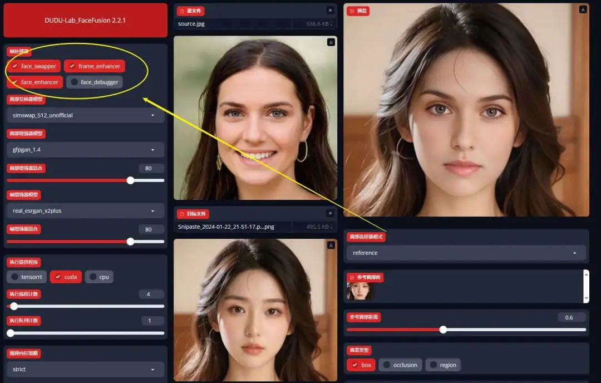Open the simswap_512_unofficial model dropdown

[86, 115]
